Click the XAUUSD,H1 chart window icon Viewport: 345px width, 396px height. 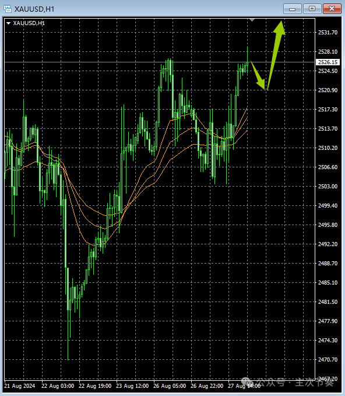(8, 9)
